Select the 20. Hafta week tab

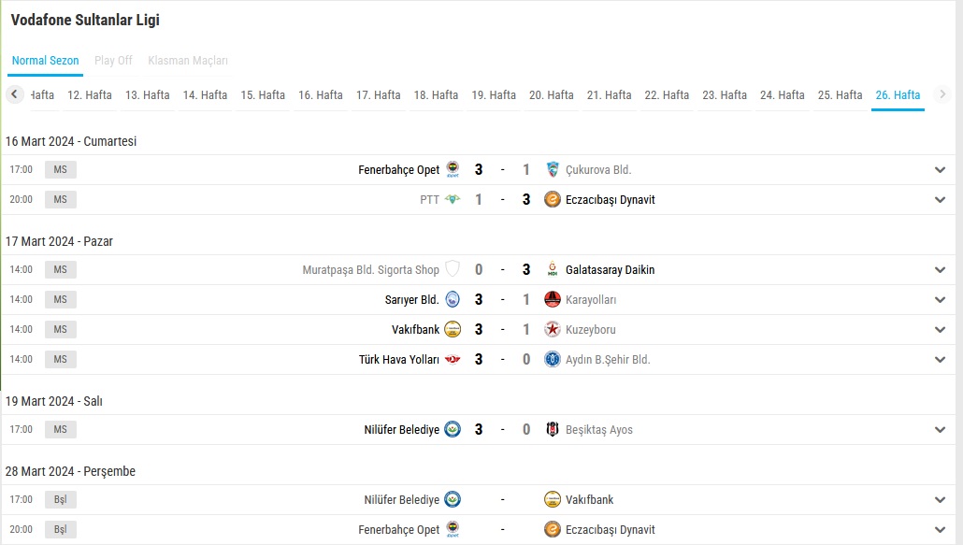[552, 95]
